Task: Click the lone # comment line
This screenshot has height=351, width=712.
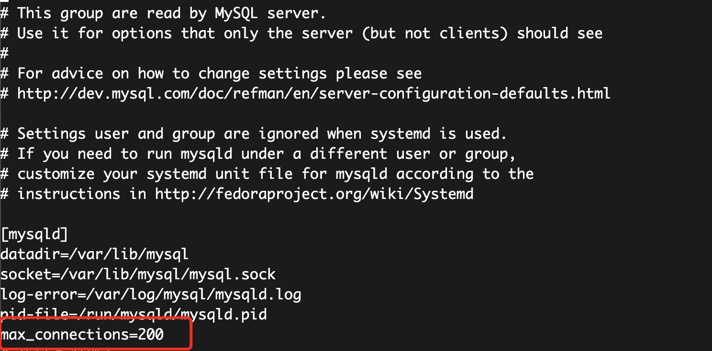Action: click(x=4, y=53)
